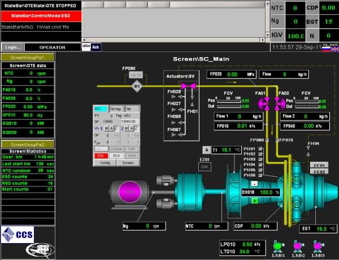
Task: Switch to the NTC tab in control panel
Action: coord(100,108)
